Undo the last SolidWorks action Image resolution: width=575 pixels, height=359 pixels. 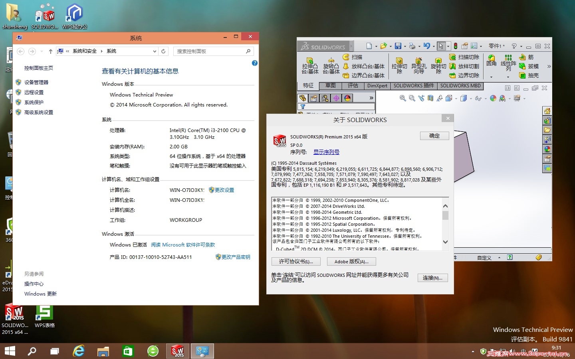click(426, 46)
